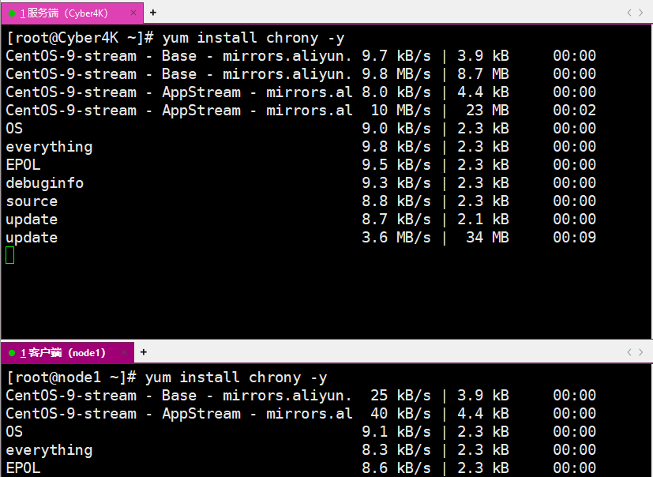The height and width of the screenshot is (477, 653).
Task: Click the Cyber4K 'yum install chrony -y' command
Action: [253, 38]
